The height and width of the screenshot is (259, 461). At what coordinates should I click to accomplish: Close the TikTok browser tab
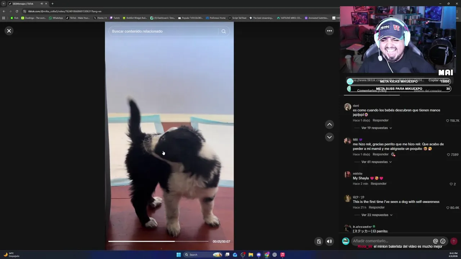[x=46, y=4]
